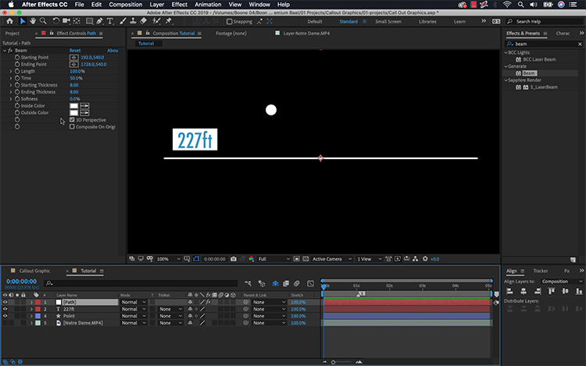Select the Clone Stamp tool

coord(133,21)
